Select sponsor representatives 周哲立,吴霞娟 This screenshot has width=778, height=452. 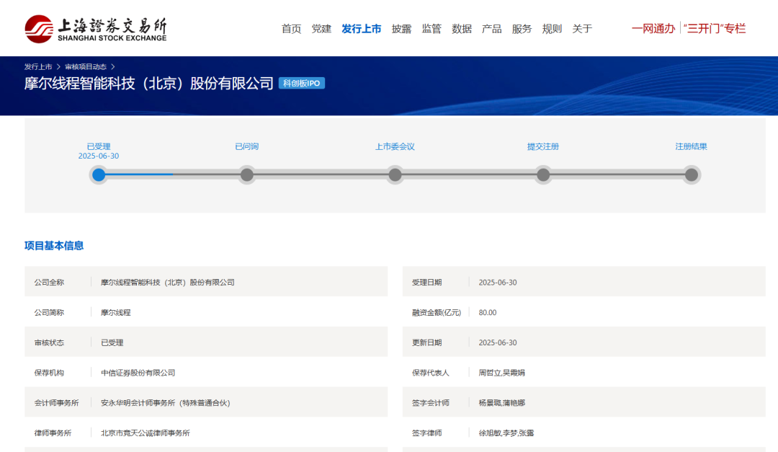(x=501, y=373)
